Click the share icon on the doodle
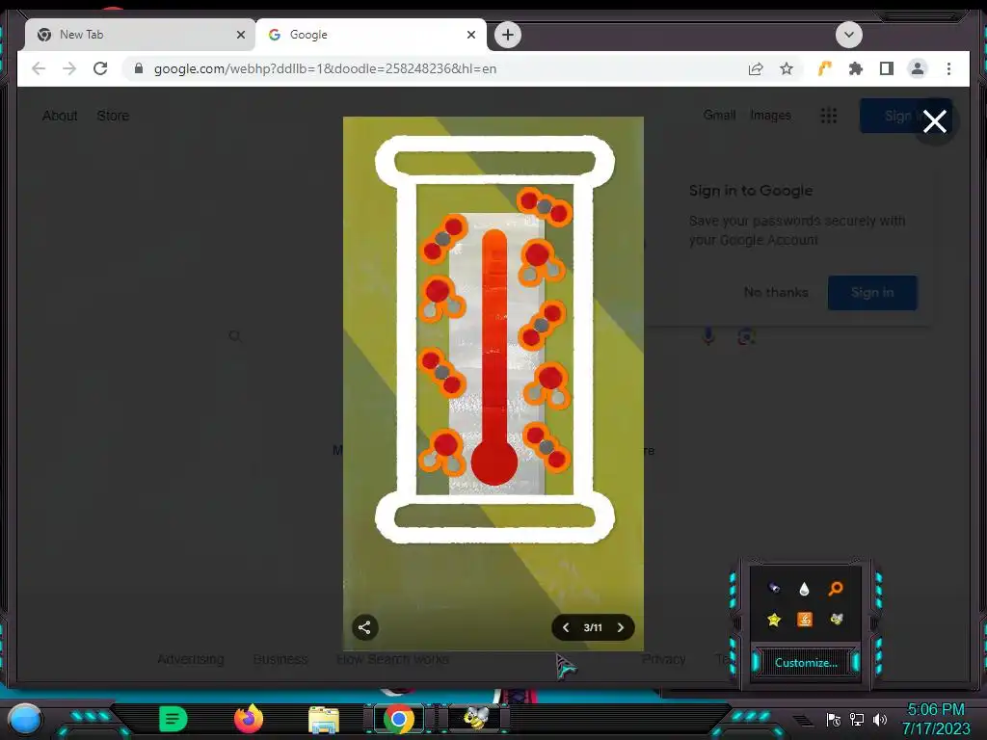987x740 pixels. 364,627
